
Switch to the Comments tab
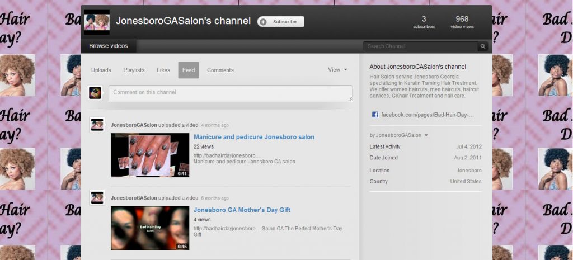pos(220,70)
